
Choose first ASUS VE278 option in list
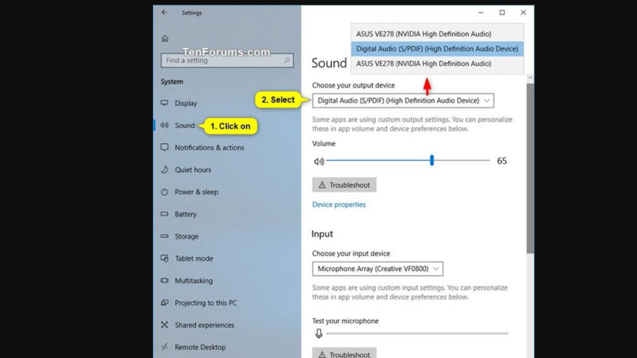coord(437,34)
